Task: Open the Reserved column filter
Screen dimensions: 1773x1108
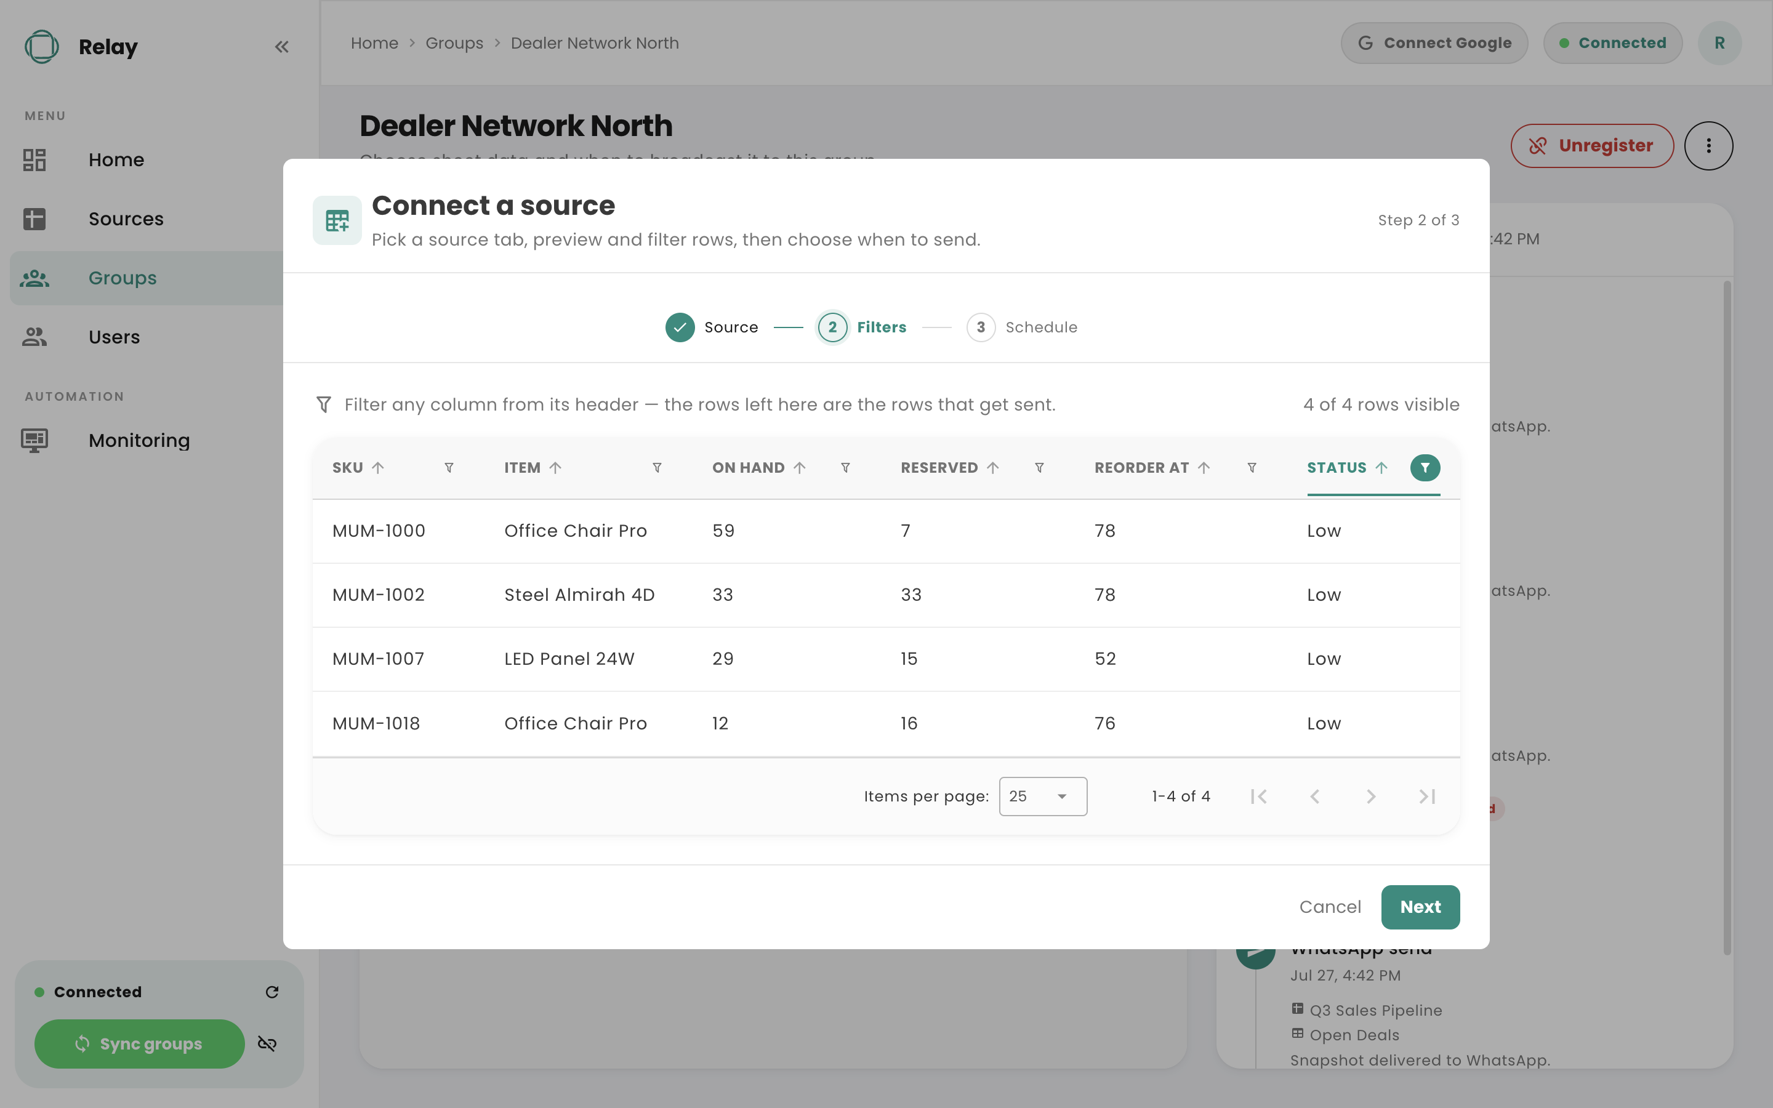Action: point(1039,468)
